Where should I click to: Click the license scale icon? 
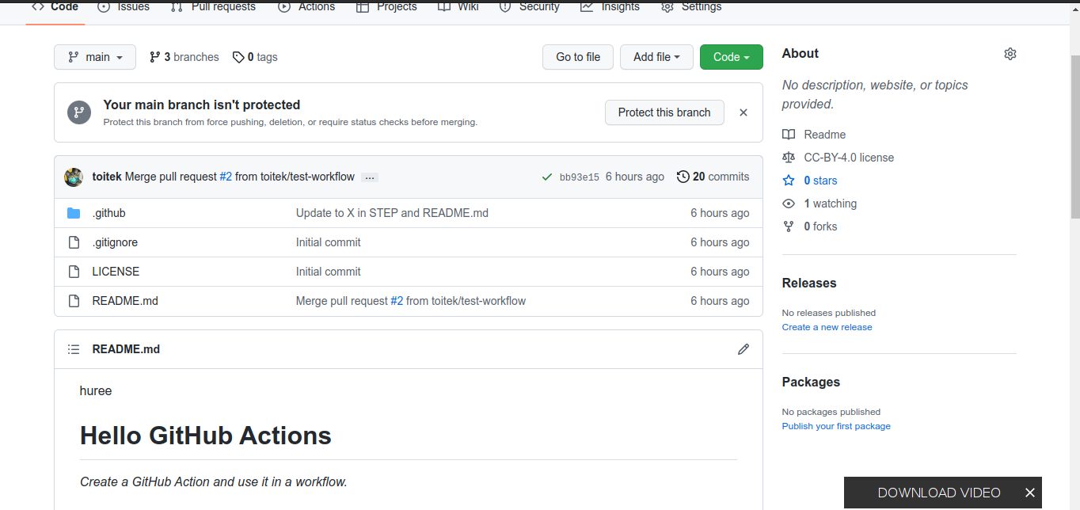(x=789, y=158)
